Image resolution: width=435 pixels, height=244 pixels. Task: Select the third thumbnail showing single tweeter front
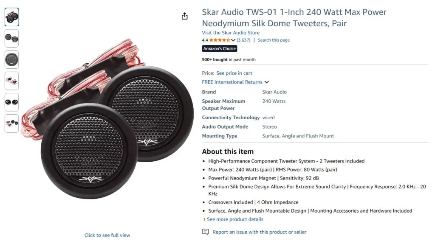12,59
